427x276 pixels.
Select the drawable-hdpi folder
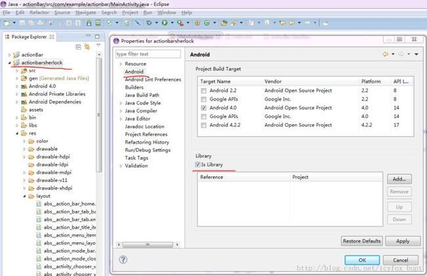[53, 157]
